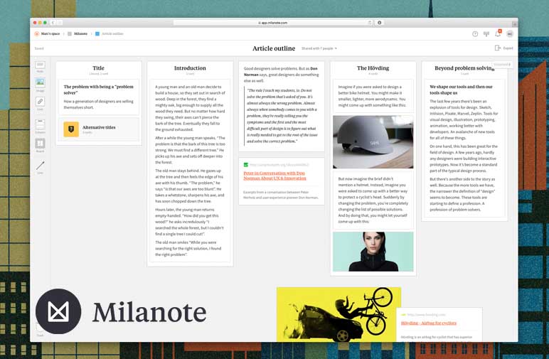
Task: Open the feedback icon in the header
Action: point(486,34)
